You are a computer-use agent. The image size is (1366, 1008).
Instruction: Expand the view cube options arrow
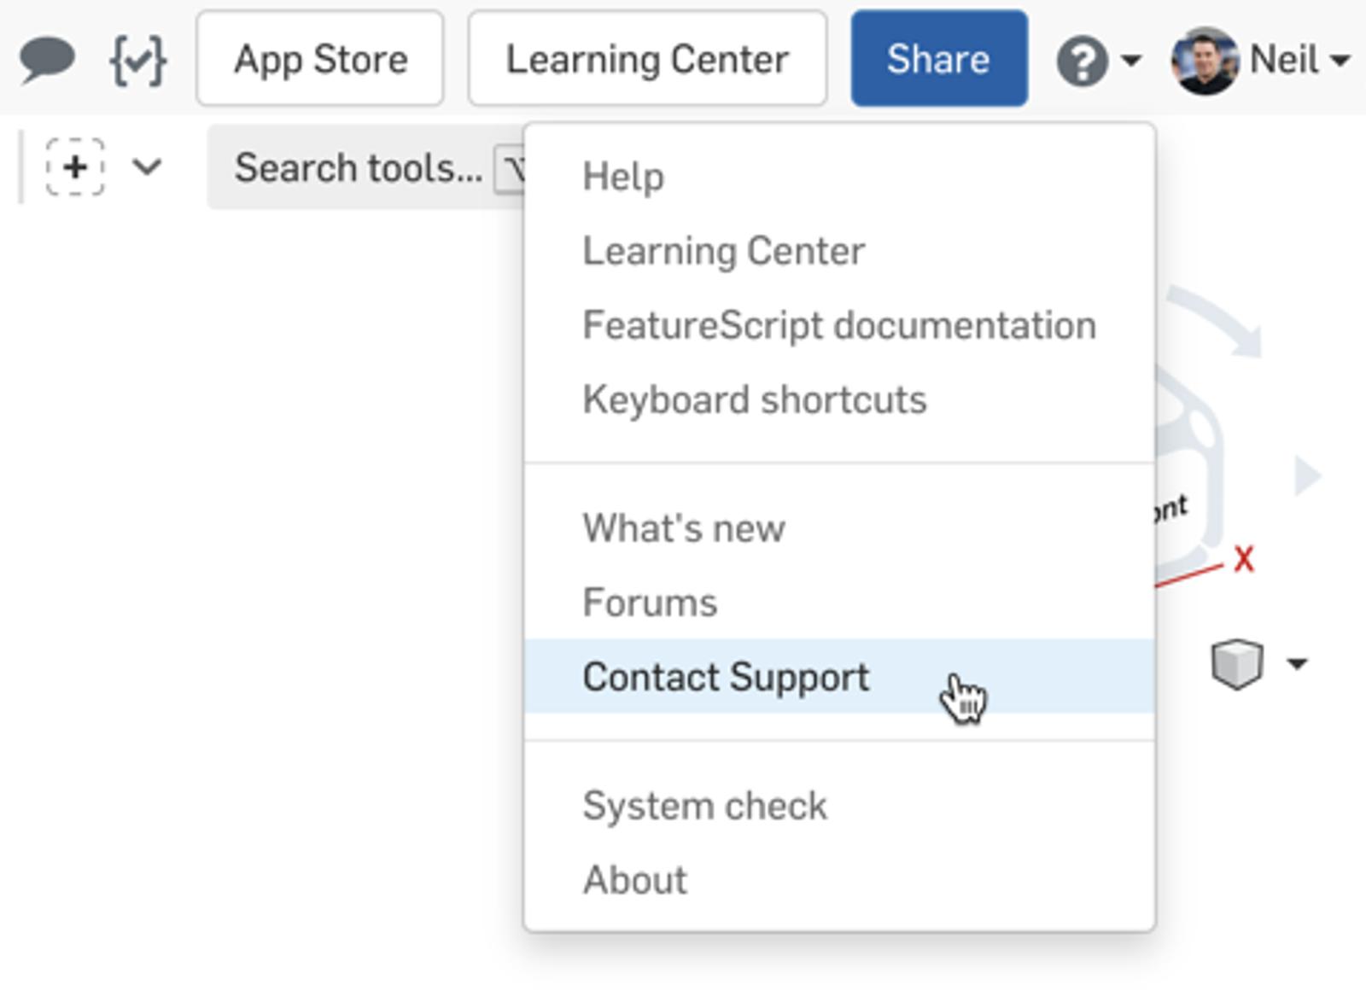point(1297,664)
